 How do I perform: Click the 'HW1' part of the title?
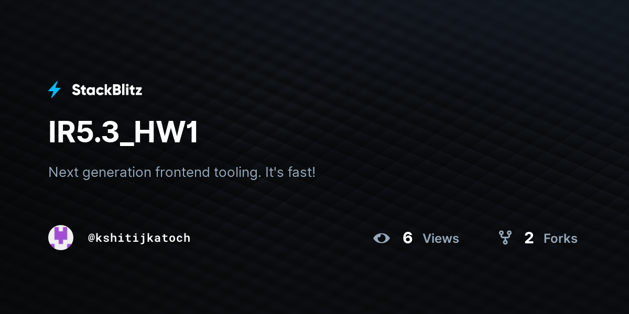[x=166, y=133]
